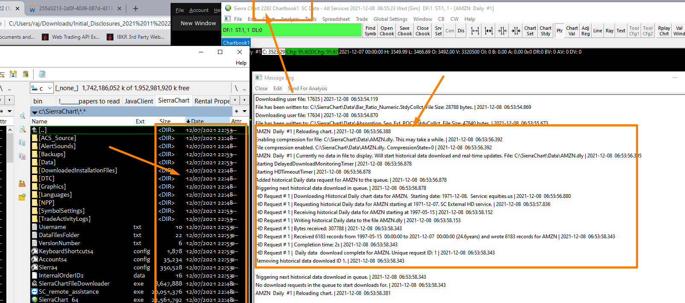The image size is (685, 303).
Task: Click left tab-scroll arrow beside Rental Prope
Action: tap(235, 100)
